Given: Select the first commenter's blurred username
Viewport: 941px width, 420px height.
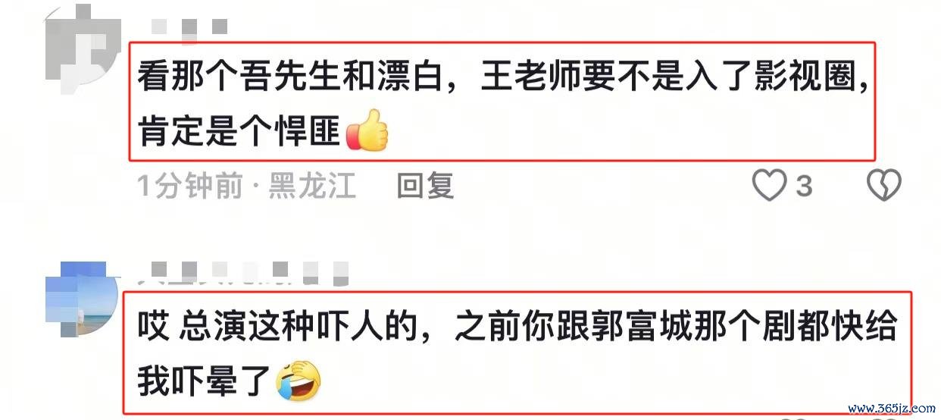Looking at the screenshot, I should pos(189,27).
